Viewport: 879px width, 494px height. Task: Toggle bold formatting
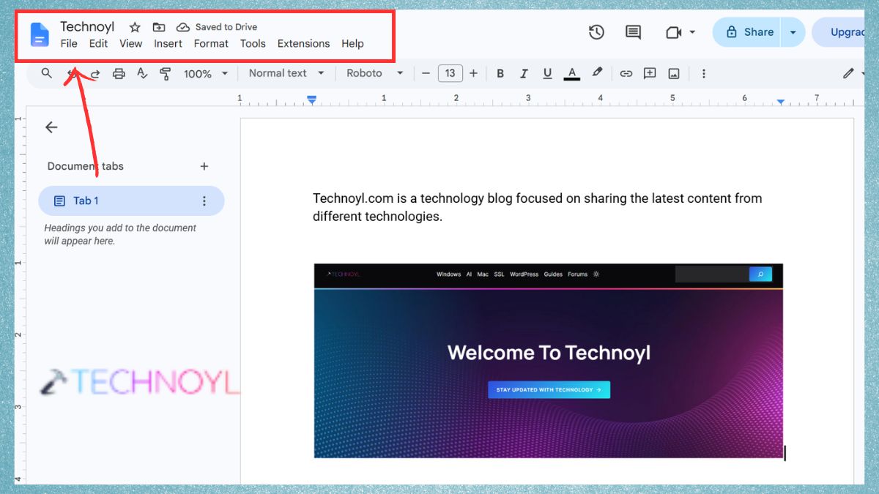500,73
